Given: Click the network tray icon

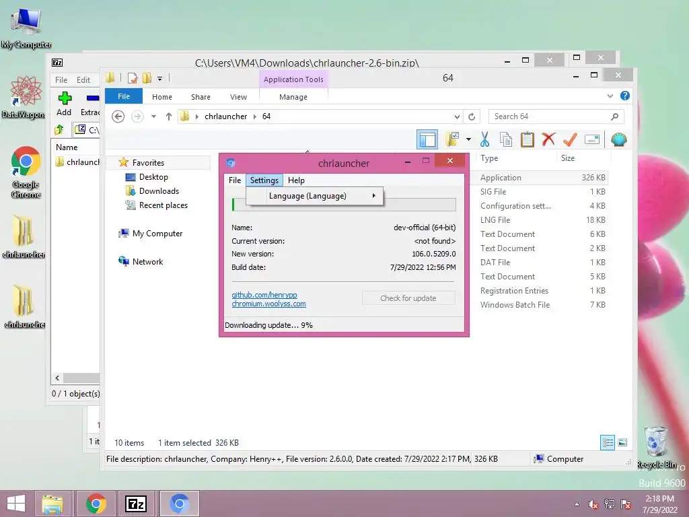Looking at the screenshot, I should point(610,504).
